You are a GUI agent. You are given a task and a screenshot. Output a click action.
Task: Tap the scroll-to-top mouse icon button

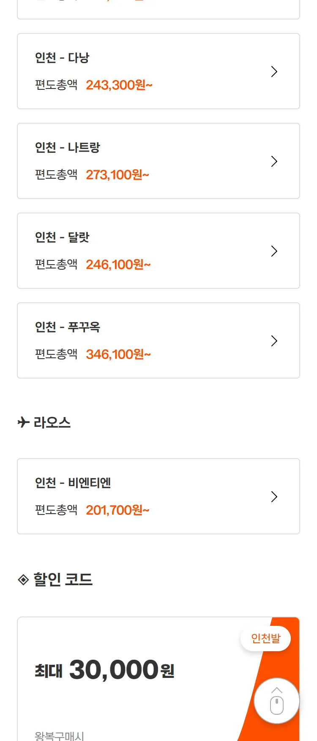click(x=277, y=701)
